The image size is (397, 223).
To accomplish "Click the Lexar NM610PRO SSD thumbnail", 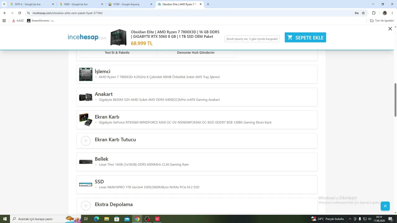I will pyautogui.click(x=86, y=185).
